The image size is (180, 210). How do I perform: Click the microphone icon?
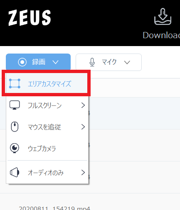(92, 62)
